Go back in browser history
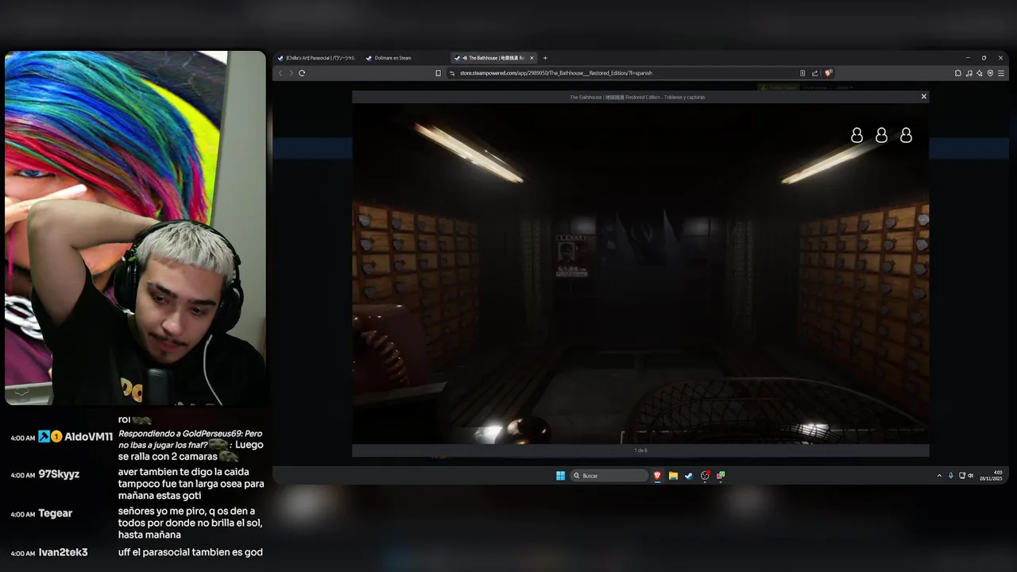 pos(280,73)
